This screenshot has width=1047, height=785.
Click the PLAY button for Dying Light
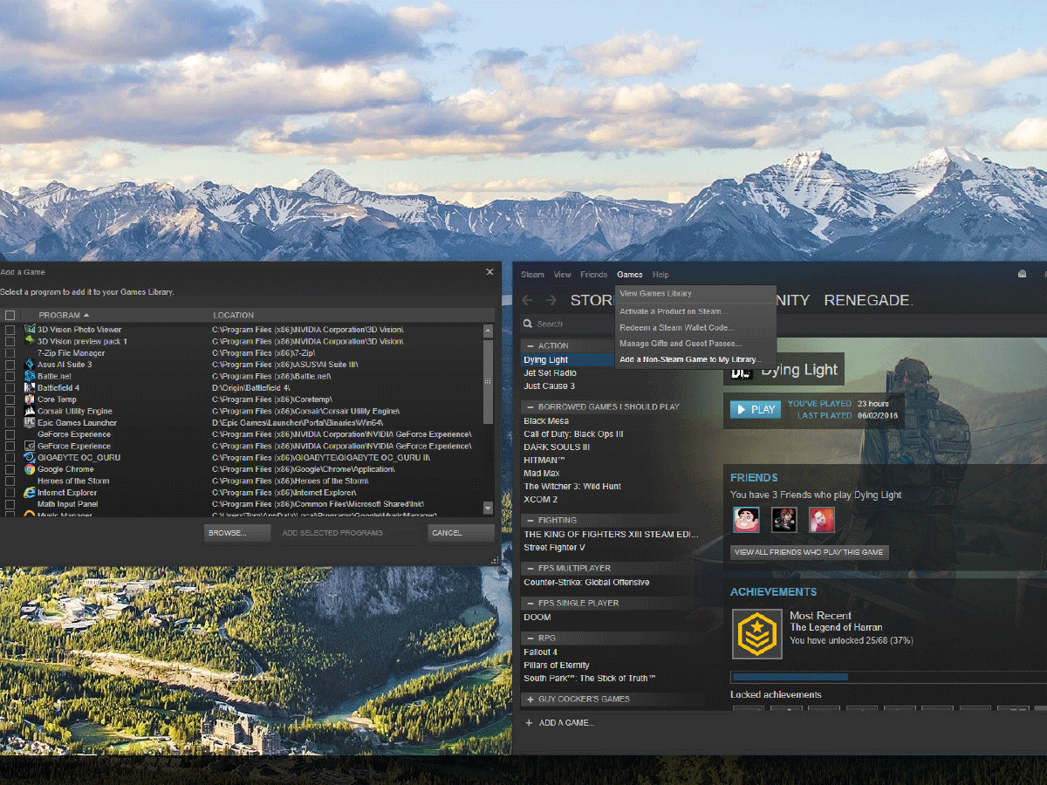pyautogui.click(x=756, y=409)
